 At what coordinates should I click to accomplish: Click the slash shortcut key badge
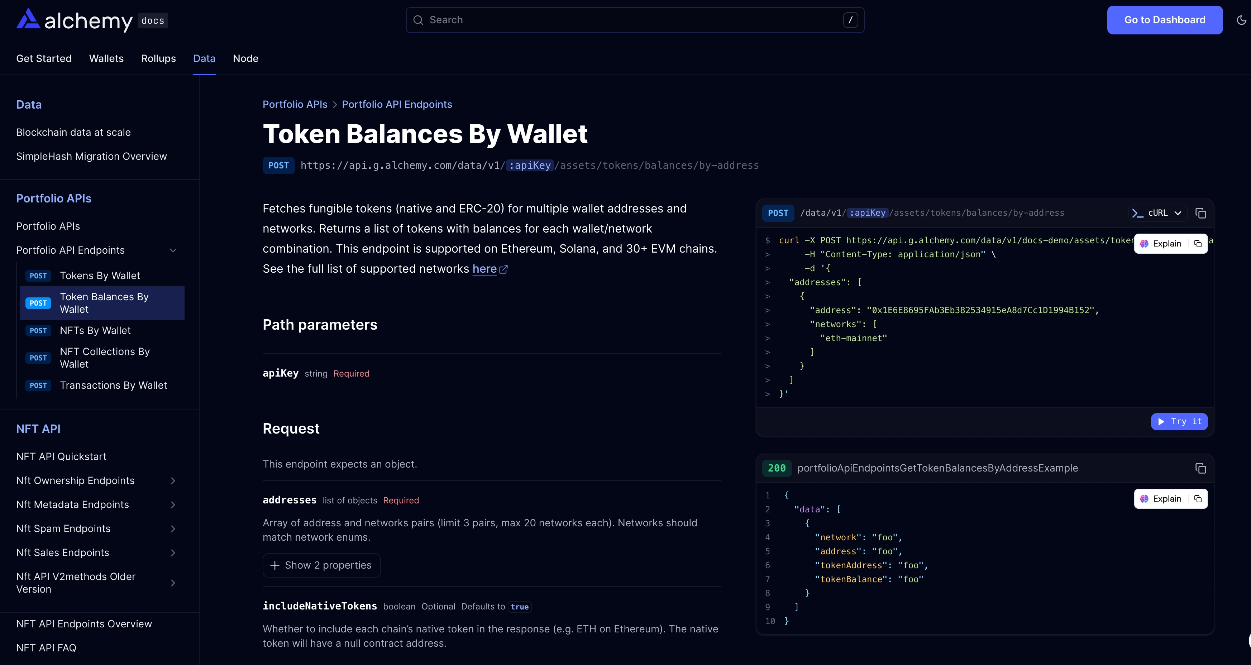pyautogui.click(x=850, y=20)
